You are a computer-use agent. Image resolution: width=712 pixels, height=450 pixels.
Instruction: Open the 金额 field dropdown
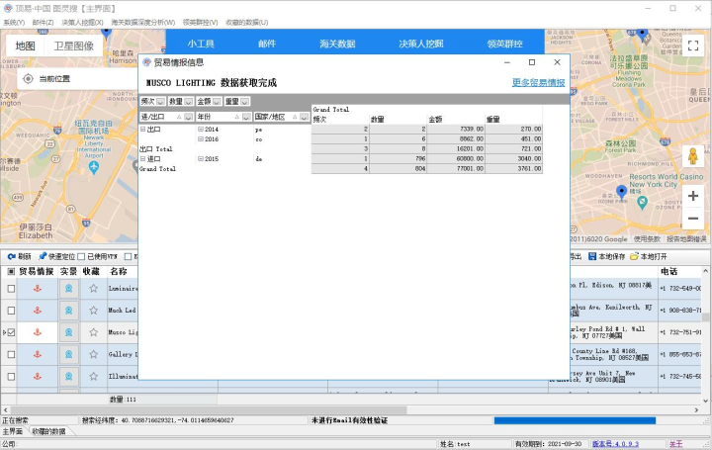(x=217, y=102)
